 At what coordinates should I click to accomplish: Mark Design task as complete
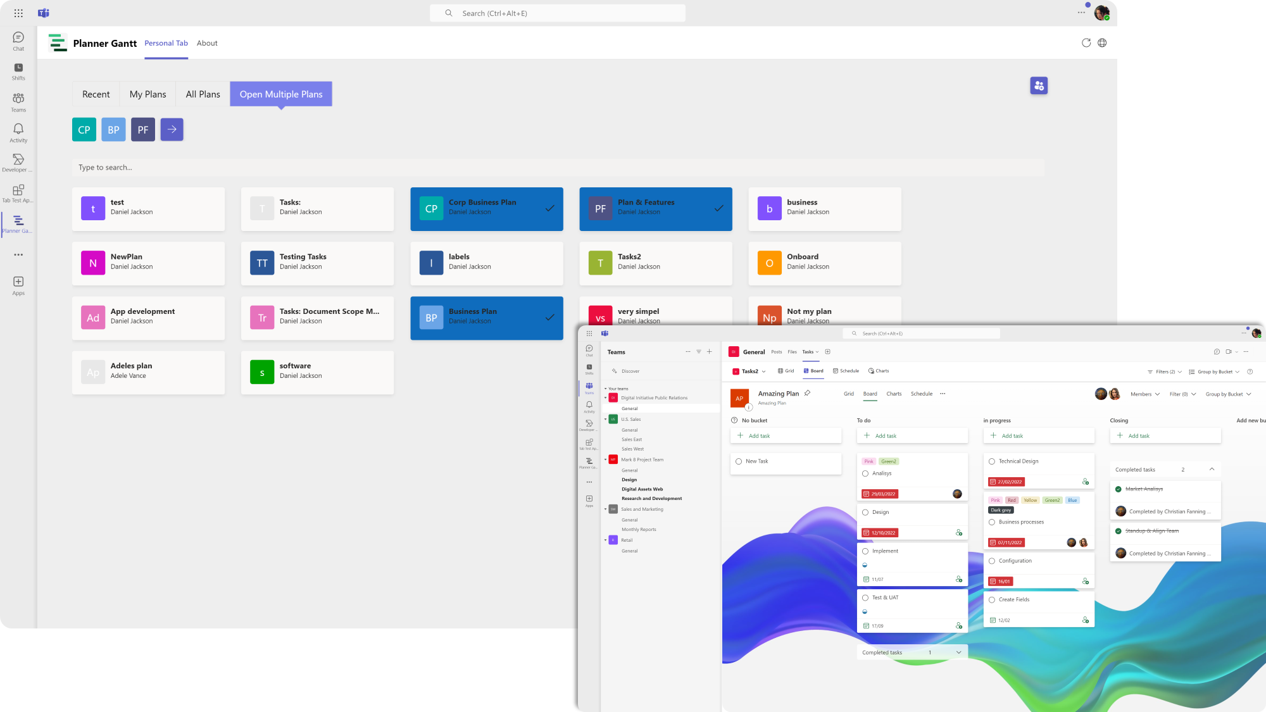pos(865,513)
